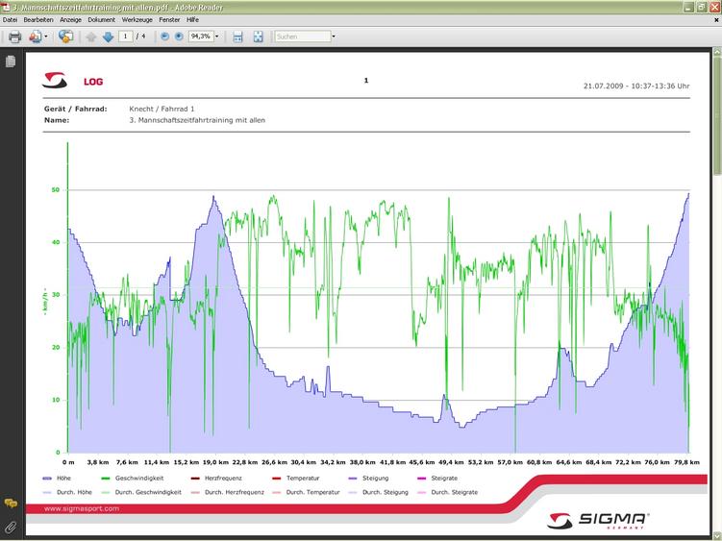Click the zoom out minus icon
722x541 pixels.
(165, 37)
